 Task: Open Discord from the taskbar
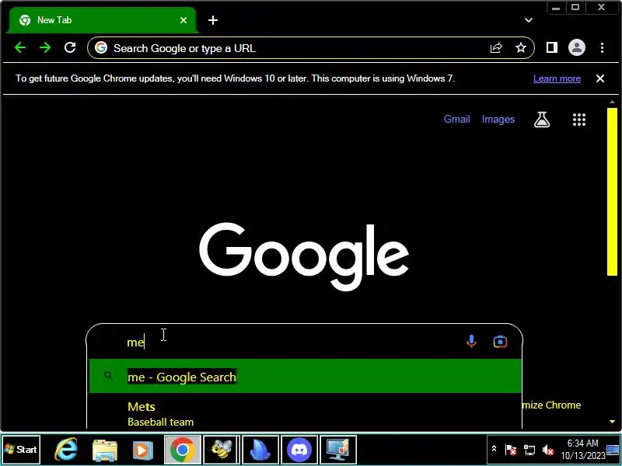coord(299,450)
